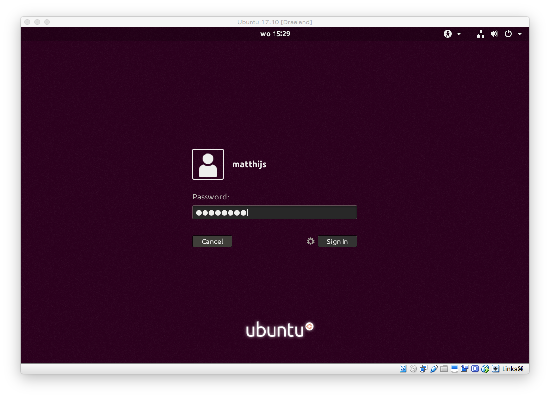Expand the power menu dropdown arrow
This screenshot has width=550, height=398.
click(520, 34)
